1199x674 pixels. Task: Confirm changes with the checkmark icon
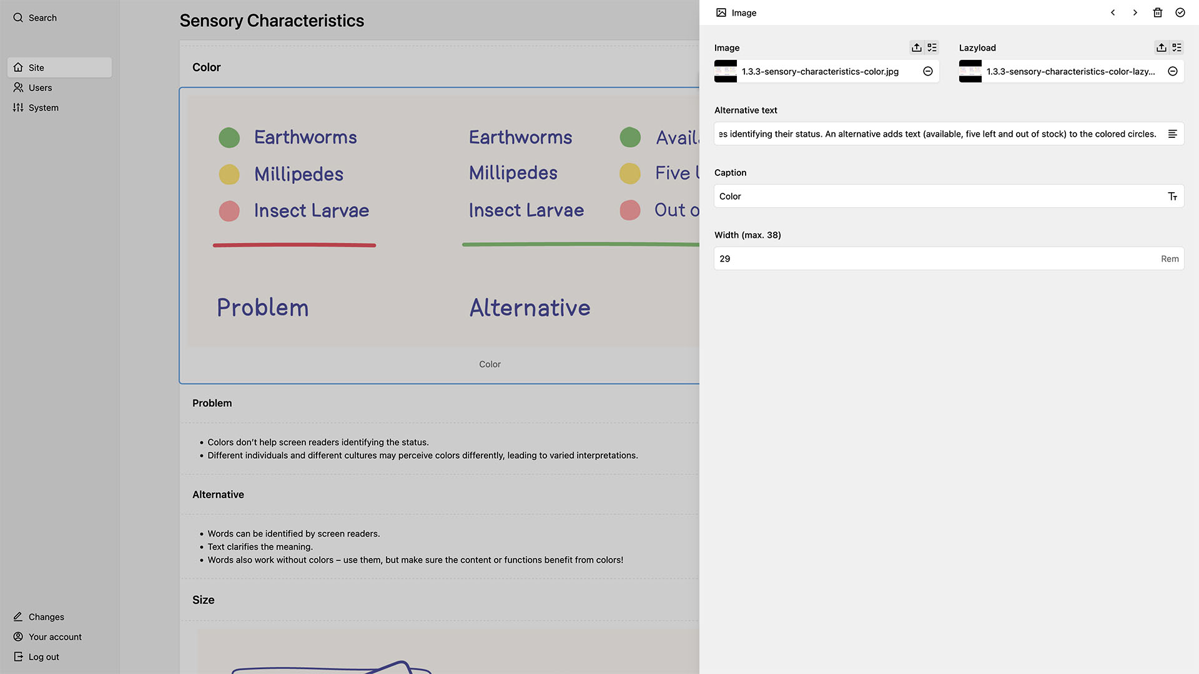point(1180,12)
